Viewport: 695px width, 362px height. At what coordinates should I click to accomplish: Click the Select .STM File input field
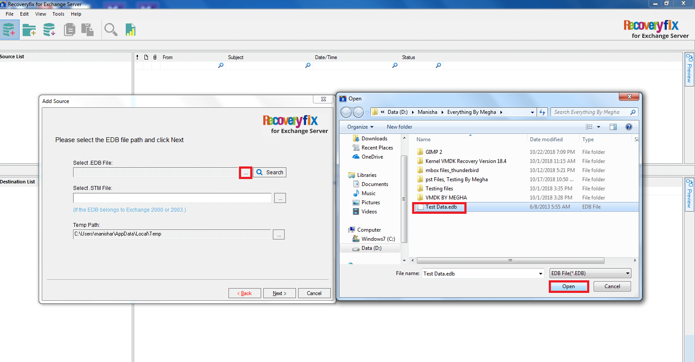click(172, 198)
